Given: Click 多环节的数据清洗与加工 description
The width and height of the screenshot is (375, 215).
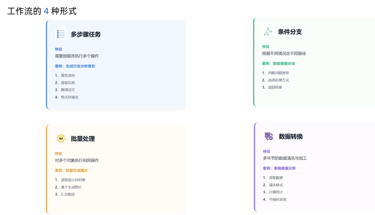Looking at the screenshot, I should coord(285,158).
